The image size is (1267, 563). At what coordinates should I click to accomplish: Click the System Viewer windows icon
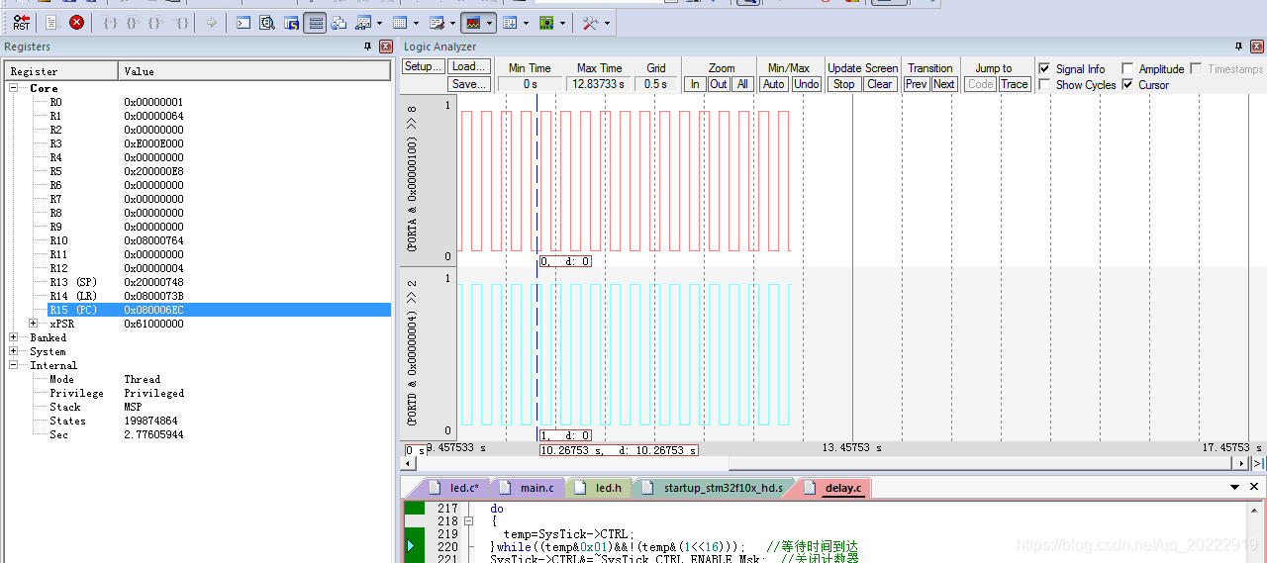pos(546,23)
